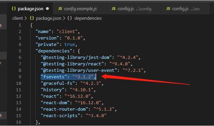This screenshot has width=214, height=126.
Task: Click the true value of private
Action: tap(70, 45)
